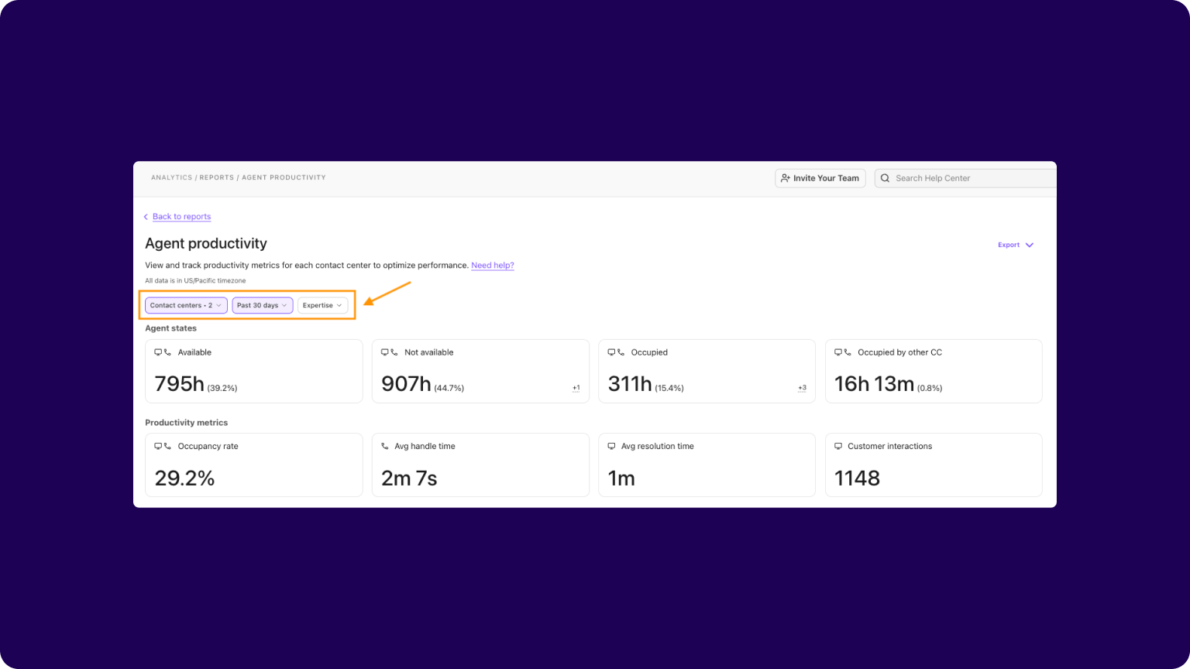Click the (39.2%) percentage on Available card
The image size is (1190, 669).
(222, 389)
